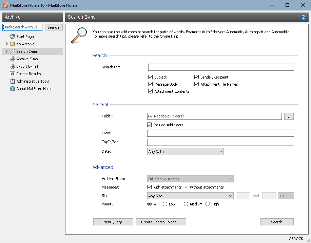The image size is (311, 243).
Task: Click the Archive E-mail icon
Action: pos(13,59)
